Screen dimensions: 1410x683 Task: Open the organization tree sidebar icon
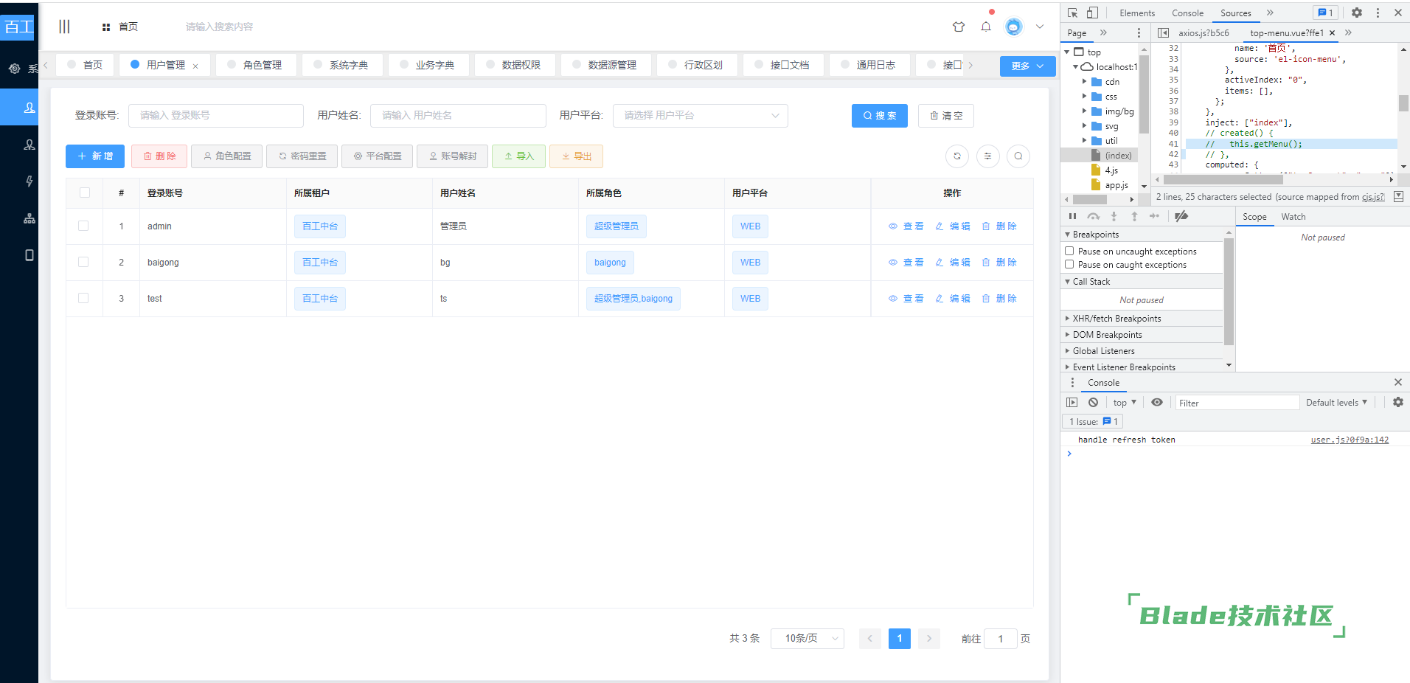[x=29, y=218]
